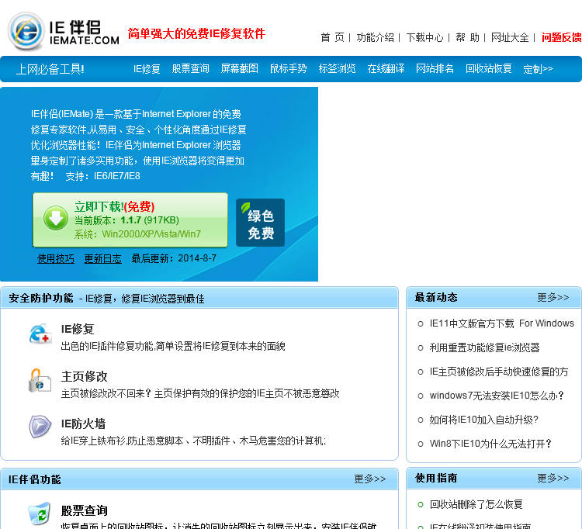Select 回收站恢复 in the blue toolbar

pyautogui.click(x=488, y=68)
